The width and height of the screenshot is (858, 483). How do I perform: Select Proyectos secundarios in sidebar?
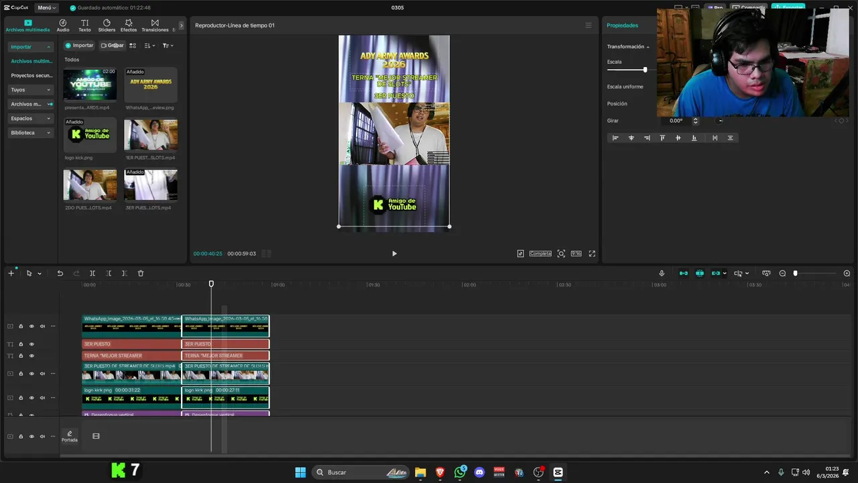(x=32, y=75)
